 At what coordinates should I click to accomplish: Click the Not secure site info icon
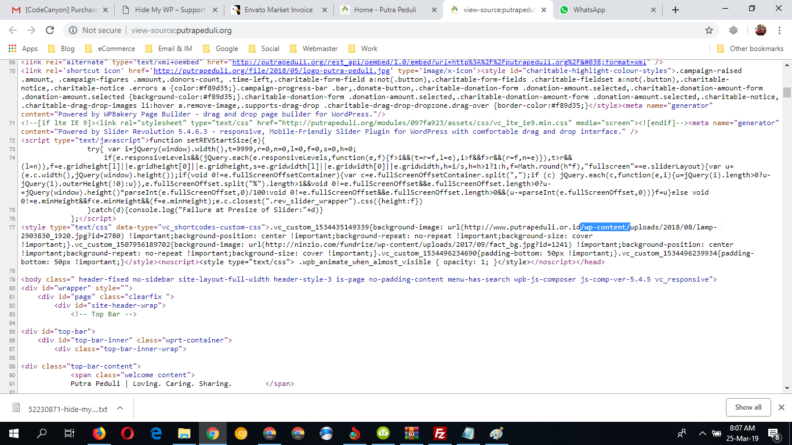[x=72, y=30]
